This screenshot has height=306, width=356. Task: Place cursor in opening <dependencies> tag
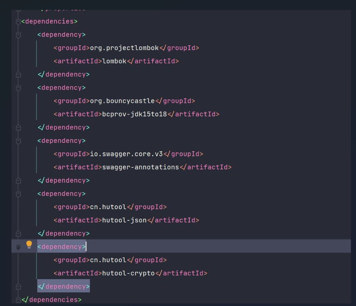point(49,21)
